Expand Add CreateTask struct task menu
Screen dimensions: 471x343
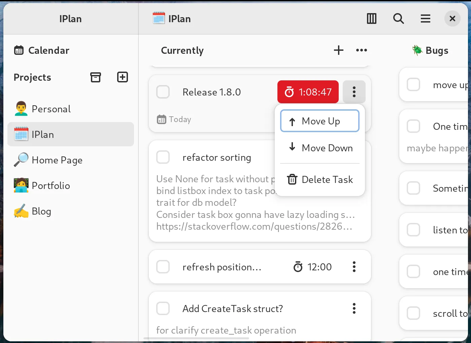point(354,308)
